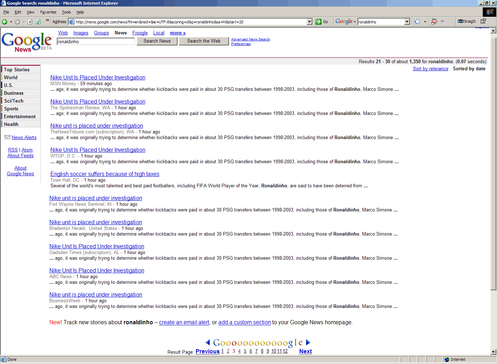Open the Preferences link
The width and height of the screenshot is (497, 364).
coord(241,44)
